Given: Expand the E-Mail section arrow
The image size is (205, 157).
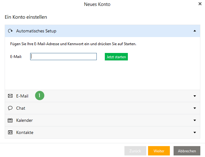Looking at the screenshot, I should (195, 96).
